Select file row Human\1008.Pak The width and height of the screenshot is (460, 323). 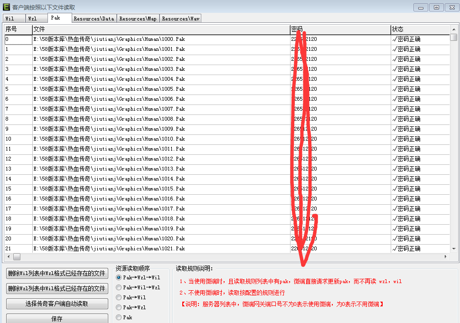pos(227,119)
